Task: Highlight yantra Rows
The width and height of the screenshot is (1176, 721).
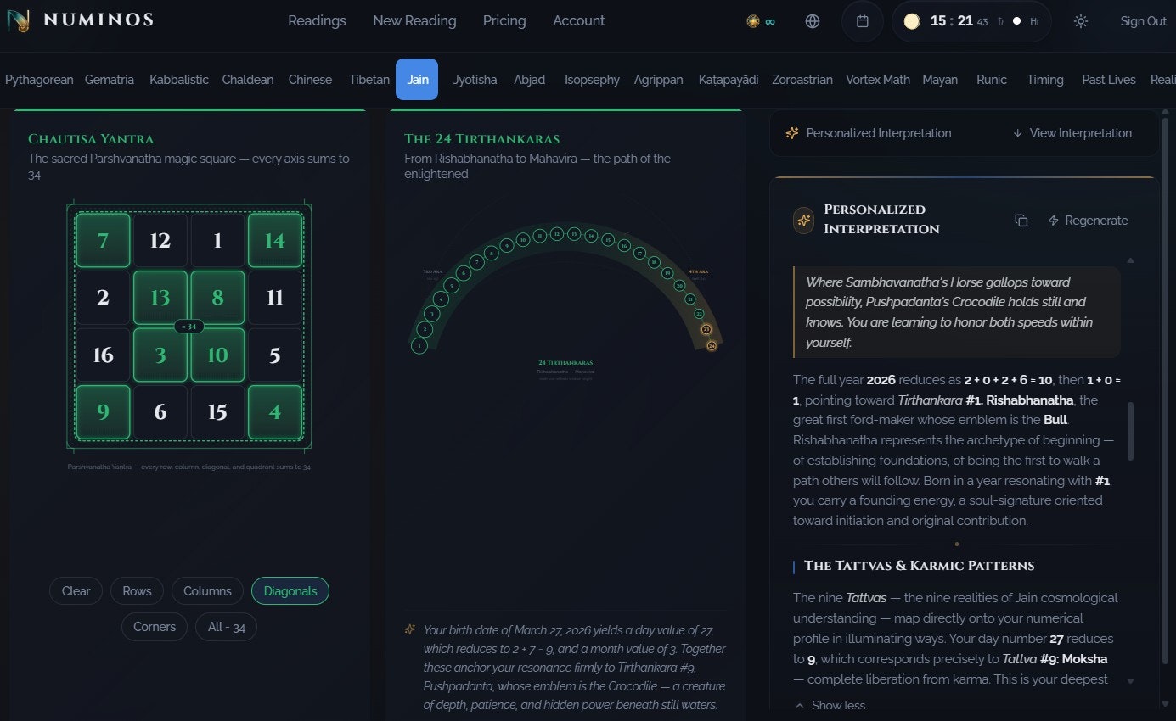Action: (137, 591)
